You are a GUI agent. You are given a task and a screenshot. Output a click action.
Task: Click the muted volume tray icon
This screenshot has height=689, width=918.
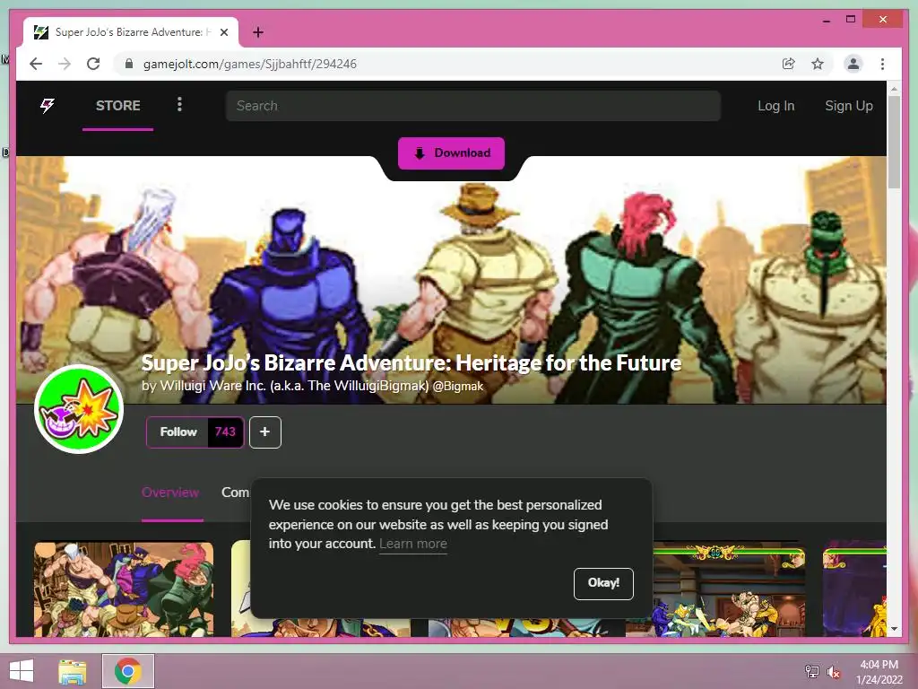click(833, 672)
